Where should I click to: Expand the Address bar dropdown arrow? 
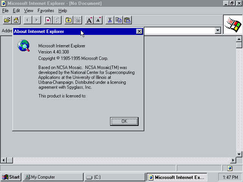click(218, 31)
